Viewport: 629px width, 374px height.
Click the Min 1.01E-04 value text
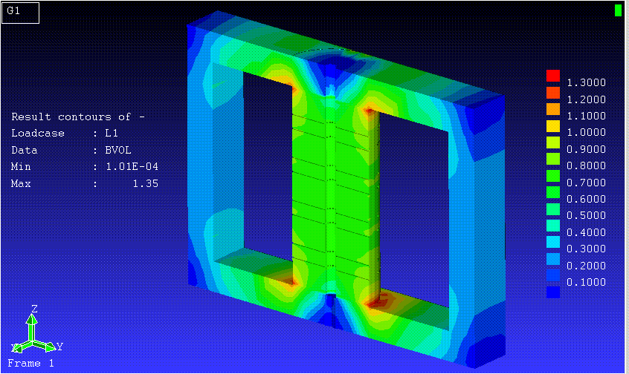pos(126,167)
